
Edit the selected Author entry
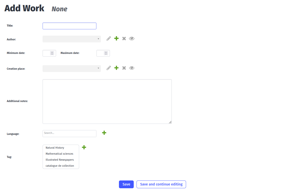(108, 38)
